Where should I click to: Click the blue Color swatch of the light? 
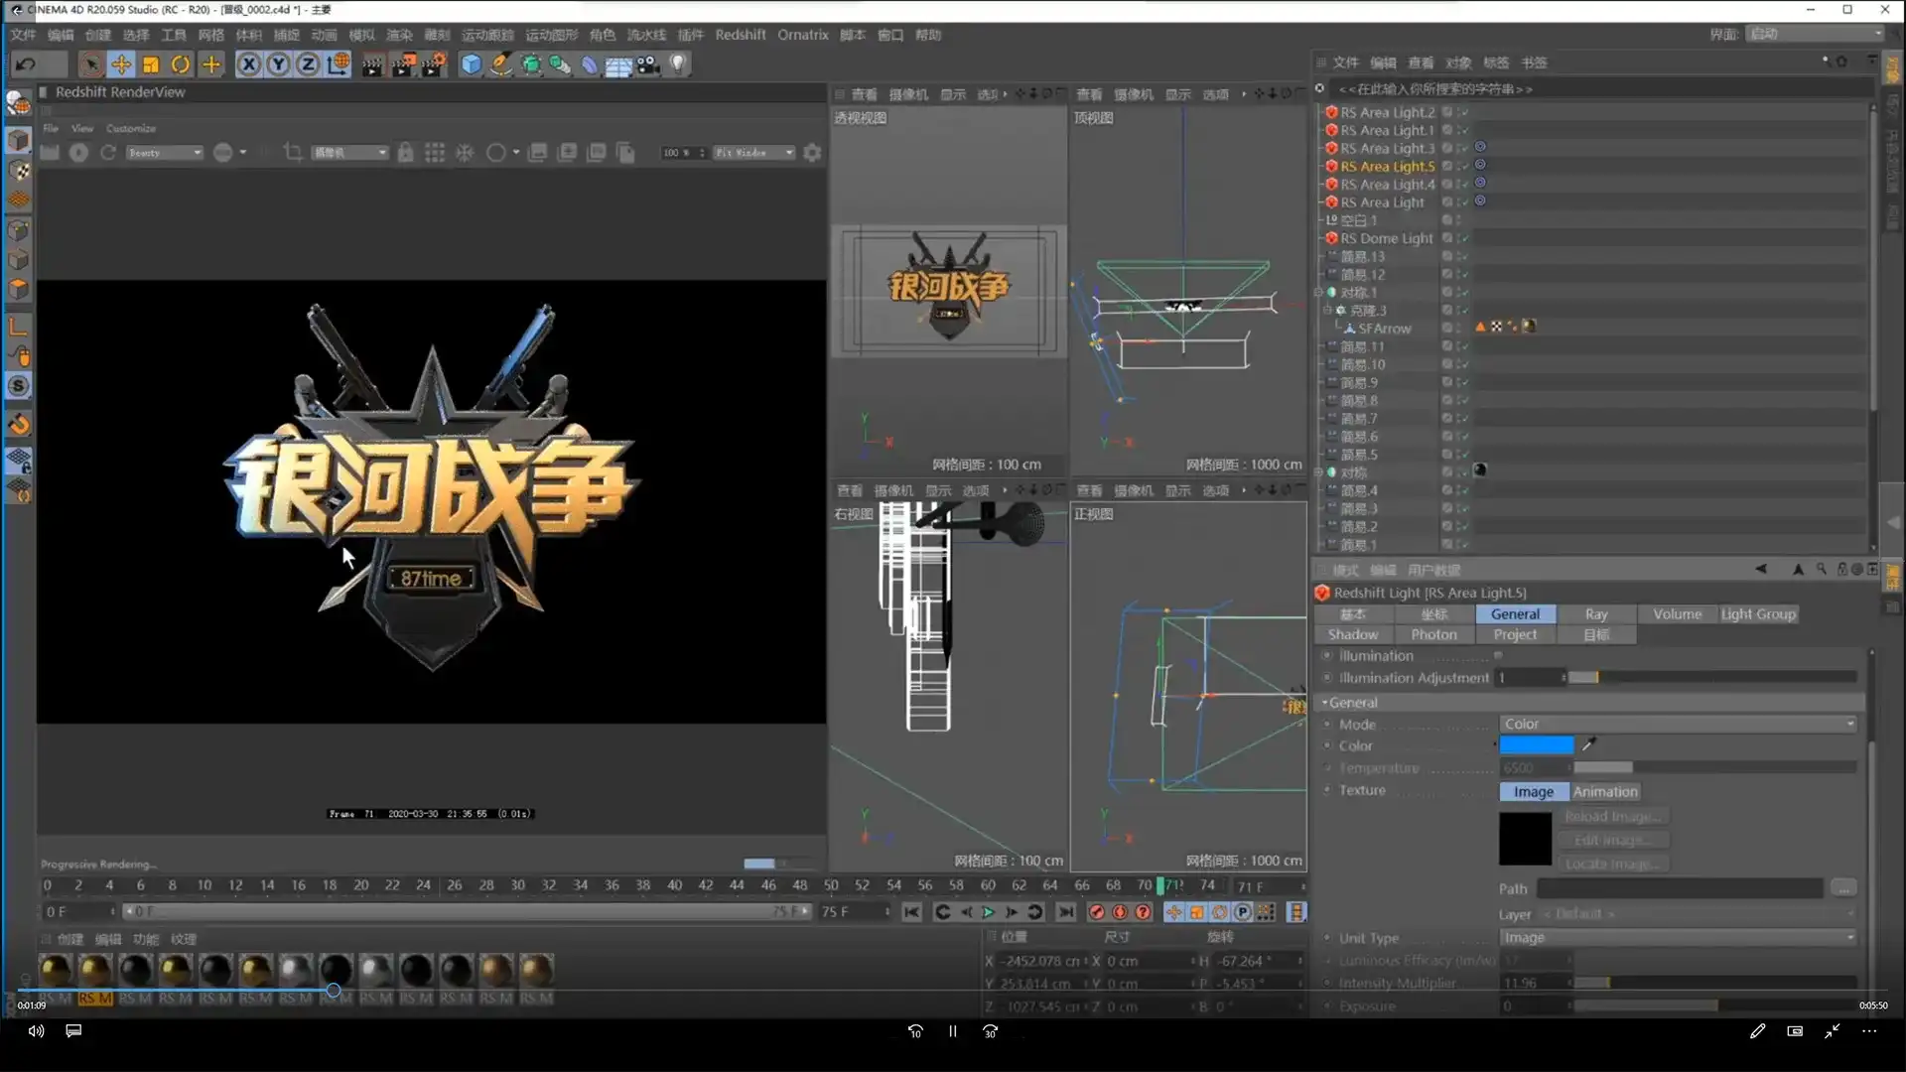(x=1536, y=744)
